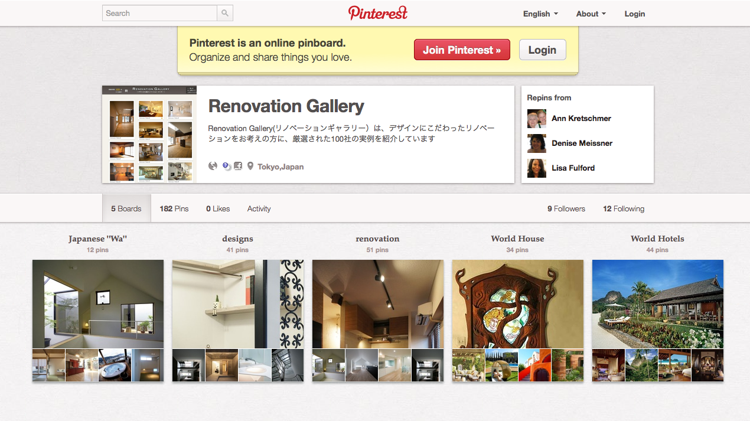Click the Join Pinterest » button
The image size is (750, 421).
pyautogui.click(x=462, y=50)
